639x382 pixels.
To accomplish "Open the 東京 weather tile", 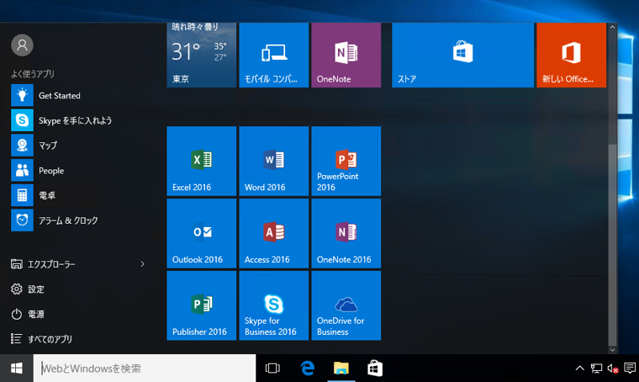I will (x=201, y=55).
